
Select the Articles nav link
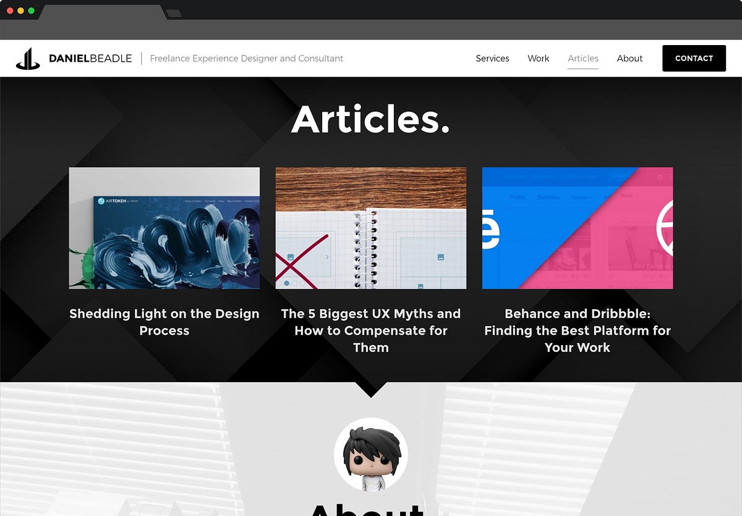[x=583, y=59]
